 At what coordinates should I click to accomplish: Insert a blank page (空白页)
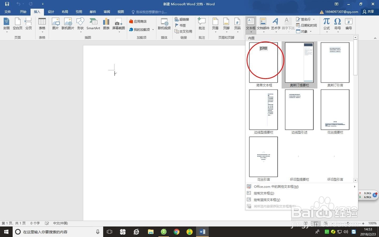pyautogui.click(x=18, y=24)
